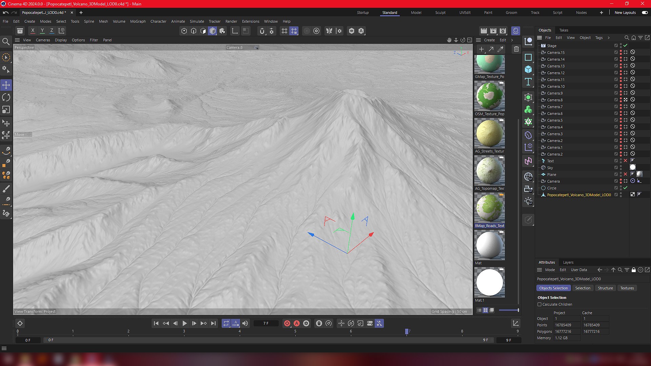Click the material eyedropper icon
The height and width of the screenshot is (366, 651).
pyautogui.click(x=500, y=49)
